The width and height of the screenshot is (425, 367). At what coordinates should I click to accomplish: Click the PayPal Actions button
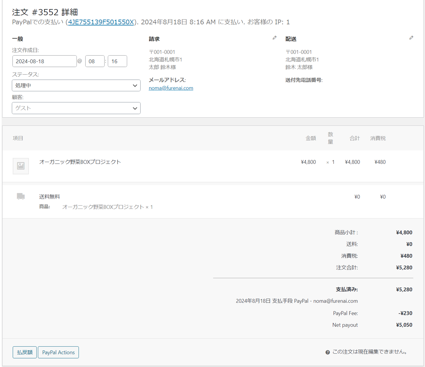pos(58,352)
